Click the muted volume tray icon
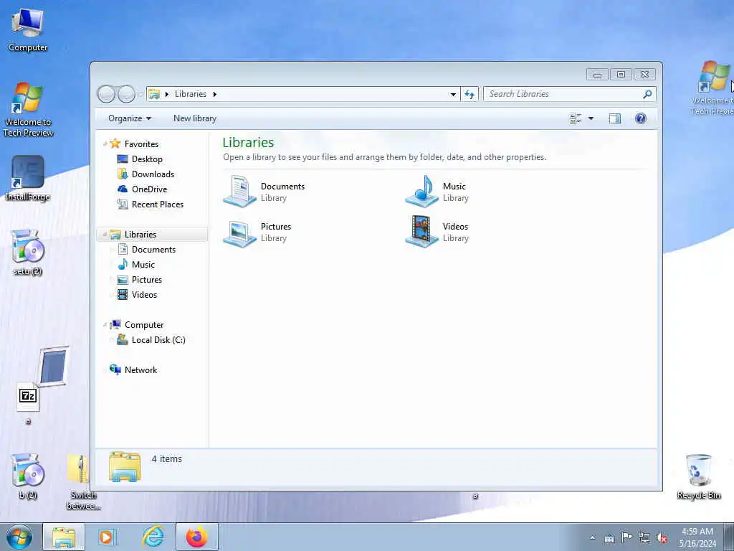 (x=662, y=538)
